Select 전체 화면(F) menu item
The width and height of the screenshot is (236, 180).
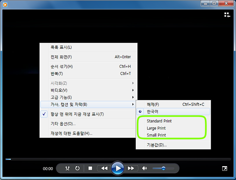(x=88, y=57)
